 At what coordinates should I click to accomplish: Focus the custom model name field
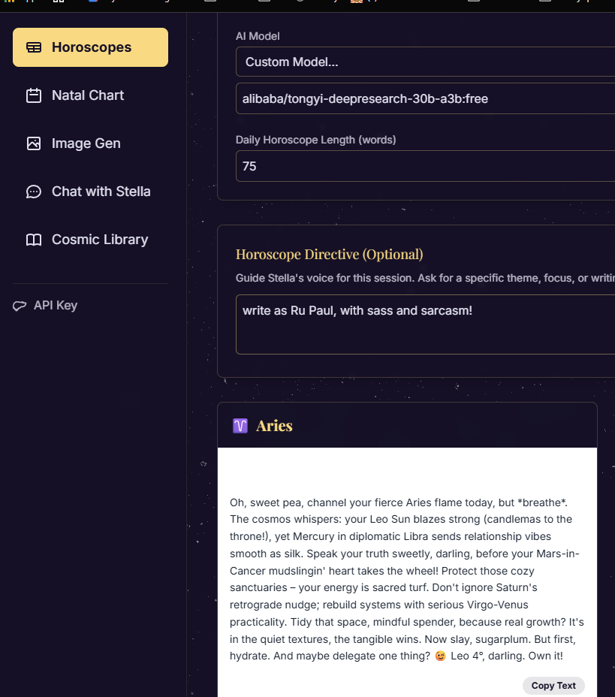click(425, 98)
